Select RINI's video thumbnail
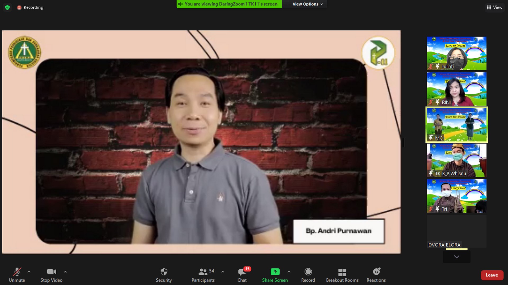This screenshot has height=285, width=508. 457,89
